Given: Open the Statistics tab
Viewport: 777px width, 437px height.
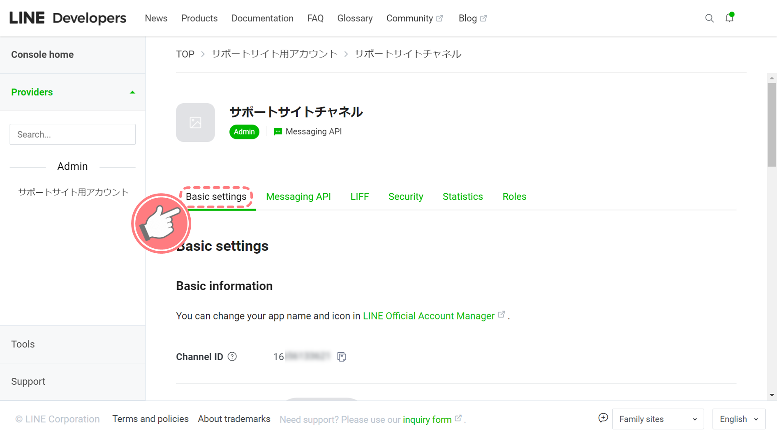Looking at the screenshot, I should point(462,197).
